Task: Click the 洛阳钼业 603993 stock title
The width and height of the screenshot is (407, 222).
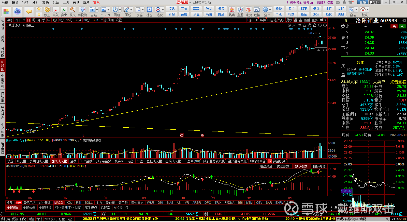Action: coord(376,21)
